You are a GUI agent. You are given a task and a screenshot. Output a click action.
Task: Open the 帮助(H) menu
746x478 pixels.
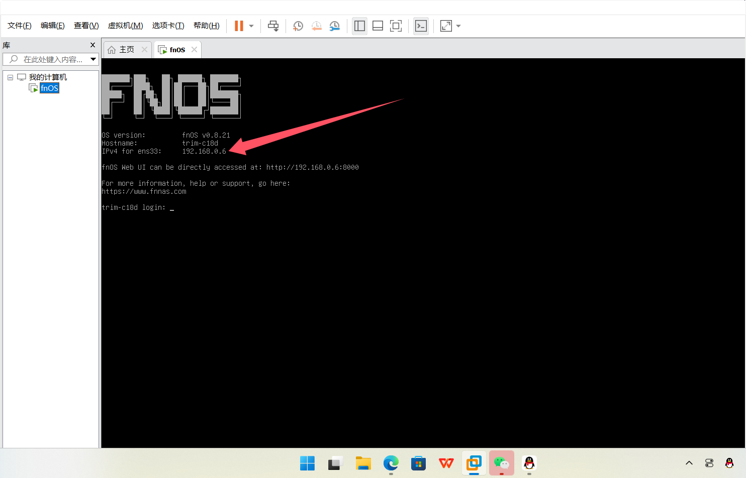[207, 26]
